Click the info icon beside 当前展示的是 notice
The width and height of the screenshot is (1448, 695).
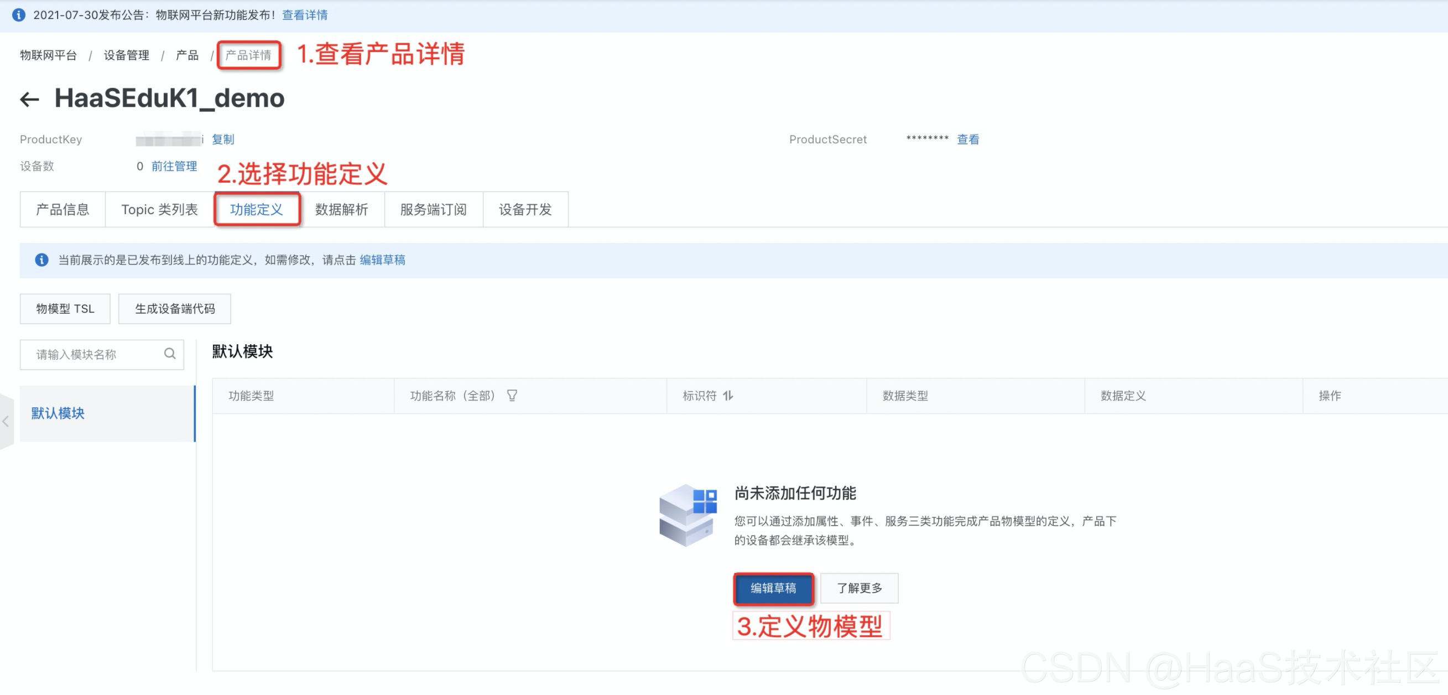coord(41,260)
